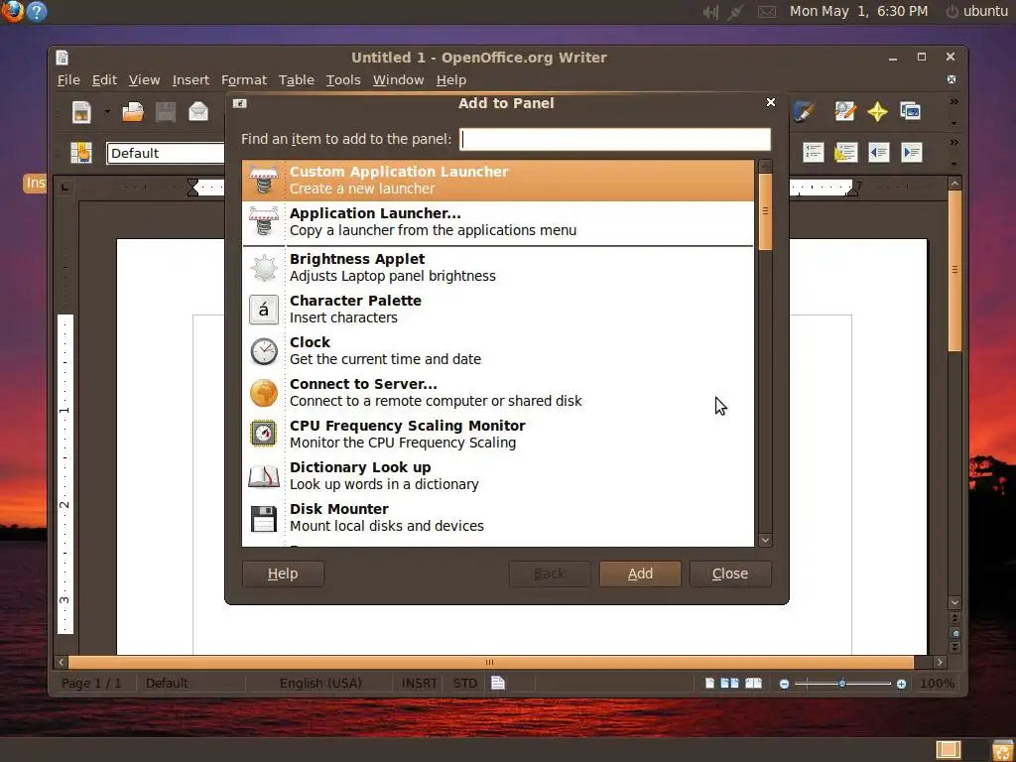Open the Insert menu

(x=190, y=79)
